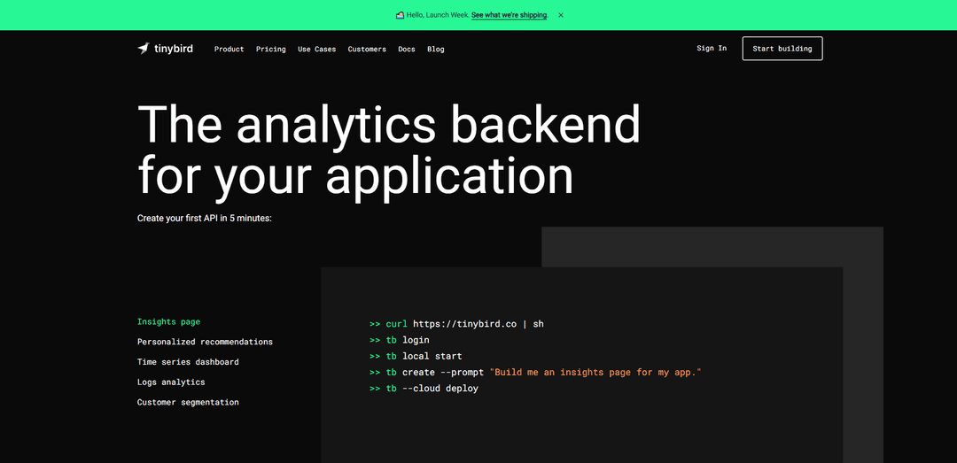Open the Product menu
957x463 pixels.
click(229, 50)
